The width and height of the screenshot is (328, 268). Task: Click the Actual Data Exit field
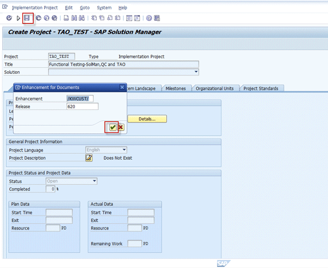pyautogui.click(x=141, y=220)
